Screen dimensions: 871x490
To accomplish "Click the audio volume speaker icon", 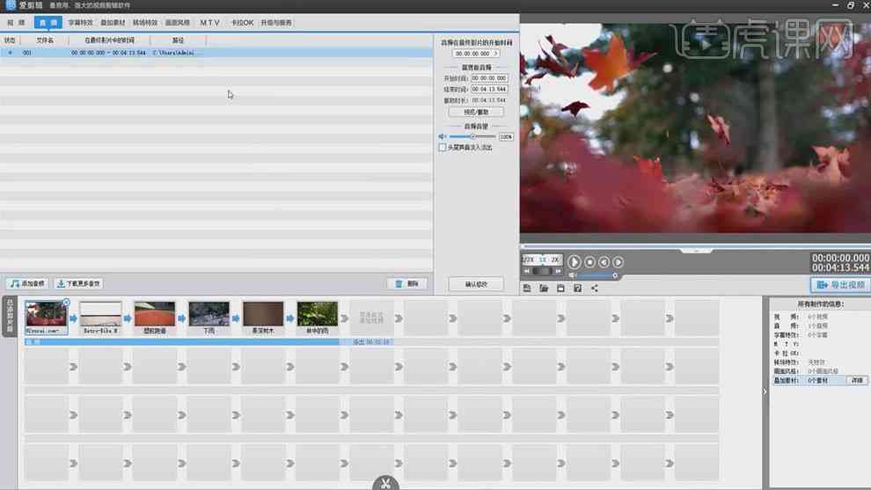I will tap(443, 136).
